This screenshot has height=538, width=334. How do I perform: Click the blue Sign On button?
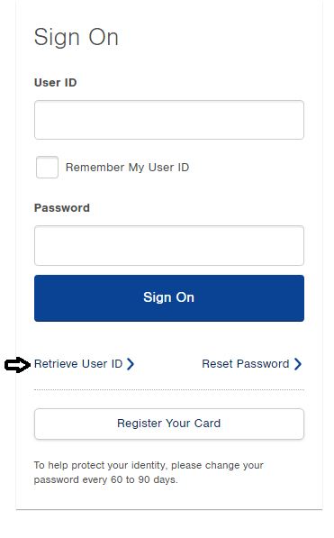click(x=169, y=297)
